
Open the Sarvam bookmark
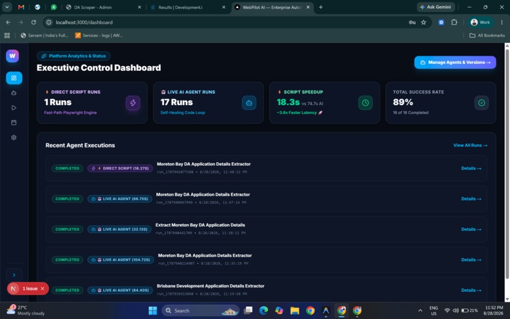click(44, 35)
